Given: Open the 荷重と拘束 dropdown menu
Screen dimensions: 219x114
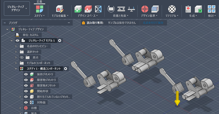Looking at the screenshot, I should [x=120, y=16].
